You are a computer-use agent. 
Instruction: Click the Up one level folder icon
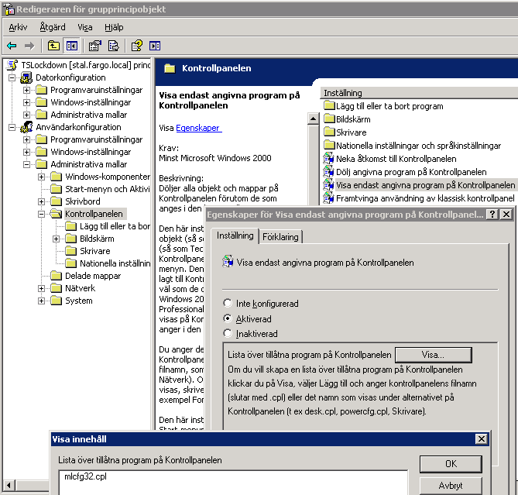(53, 46)
